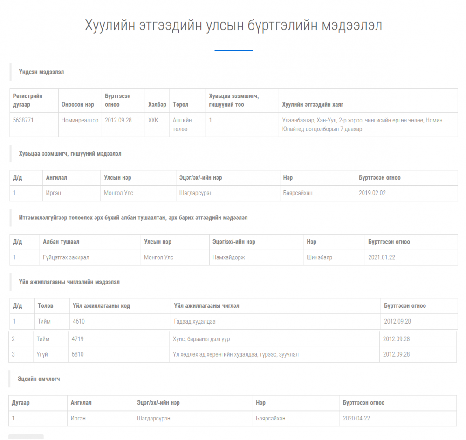Select company name Номинреалтор

pos(80,120)
